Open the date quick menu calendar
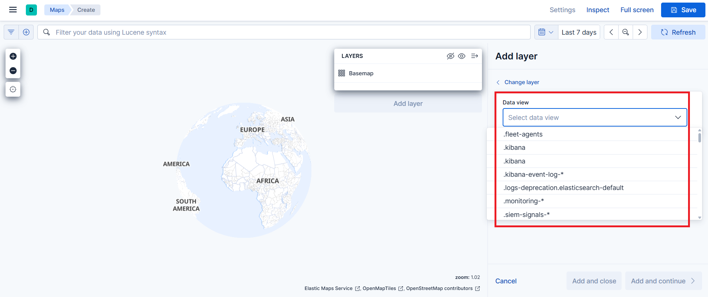Viewport: 708px width, 297px height. coord(546,32)
